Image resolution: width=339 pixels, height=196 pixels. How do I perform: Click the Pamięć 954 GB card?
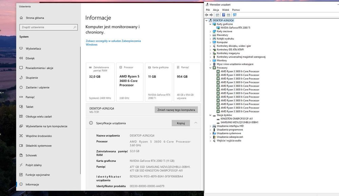pyautogui.click(x=187, y=82)
